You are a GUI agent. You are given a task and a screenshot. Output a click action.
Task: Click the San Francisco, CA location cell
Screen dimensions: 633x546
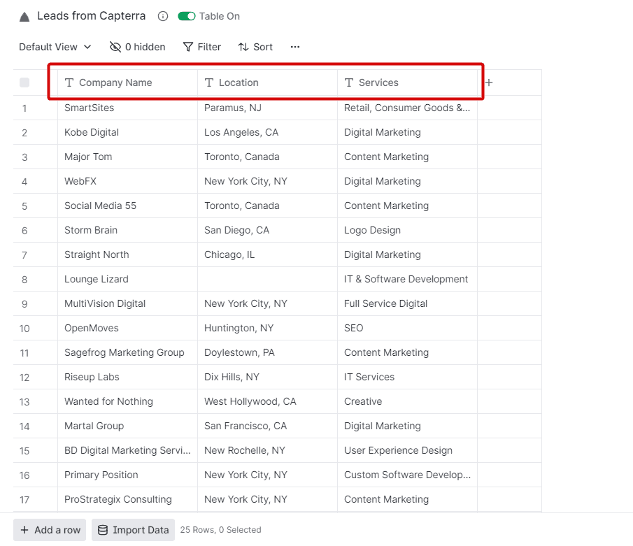click(x=267, y=426)
